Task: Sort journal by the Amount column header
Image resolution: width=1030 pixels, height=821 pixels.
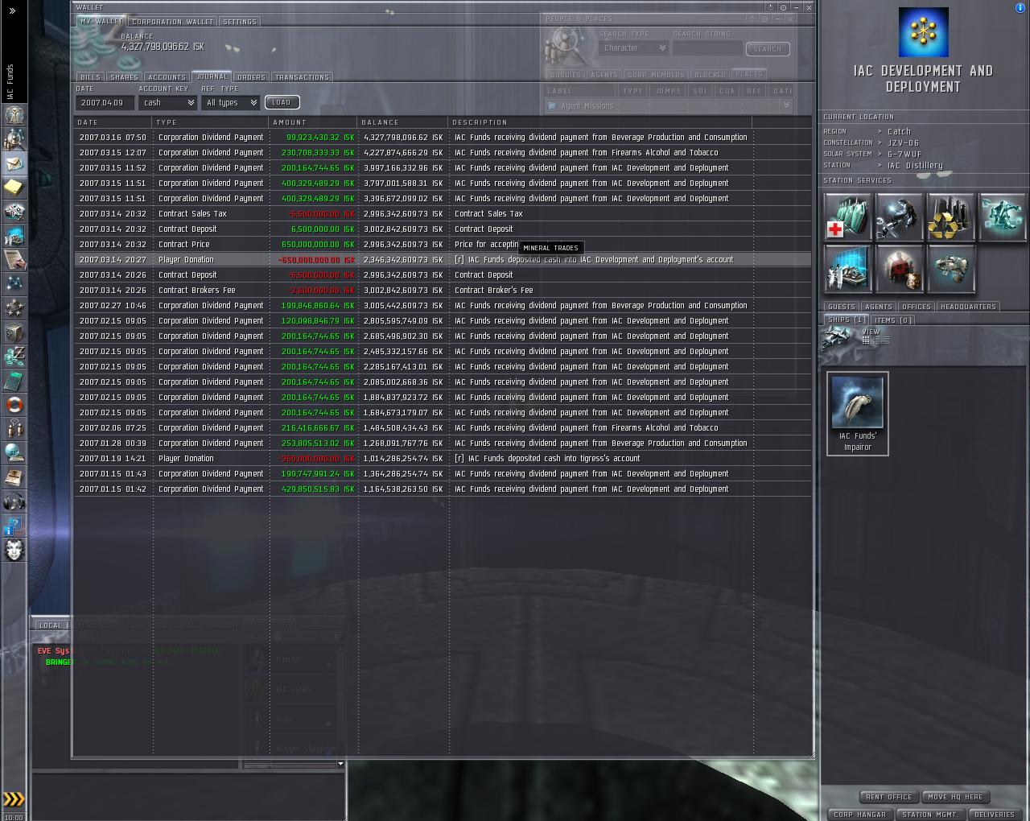Action: click(x=313, y=122)
